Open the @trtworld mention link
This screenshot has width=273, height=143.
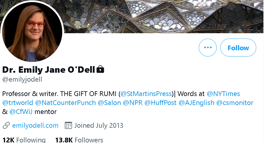(17, 103)
